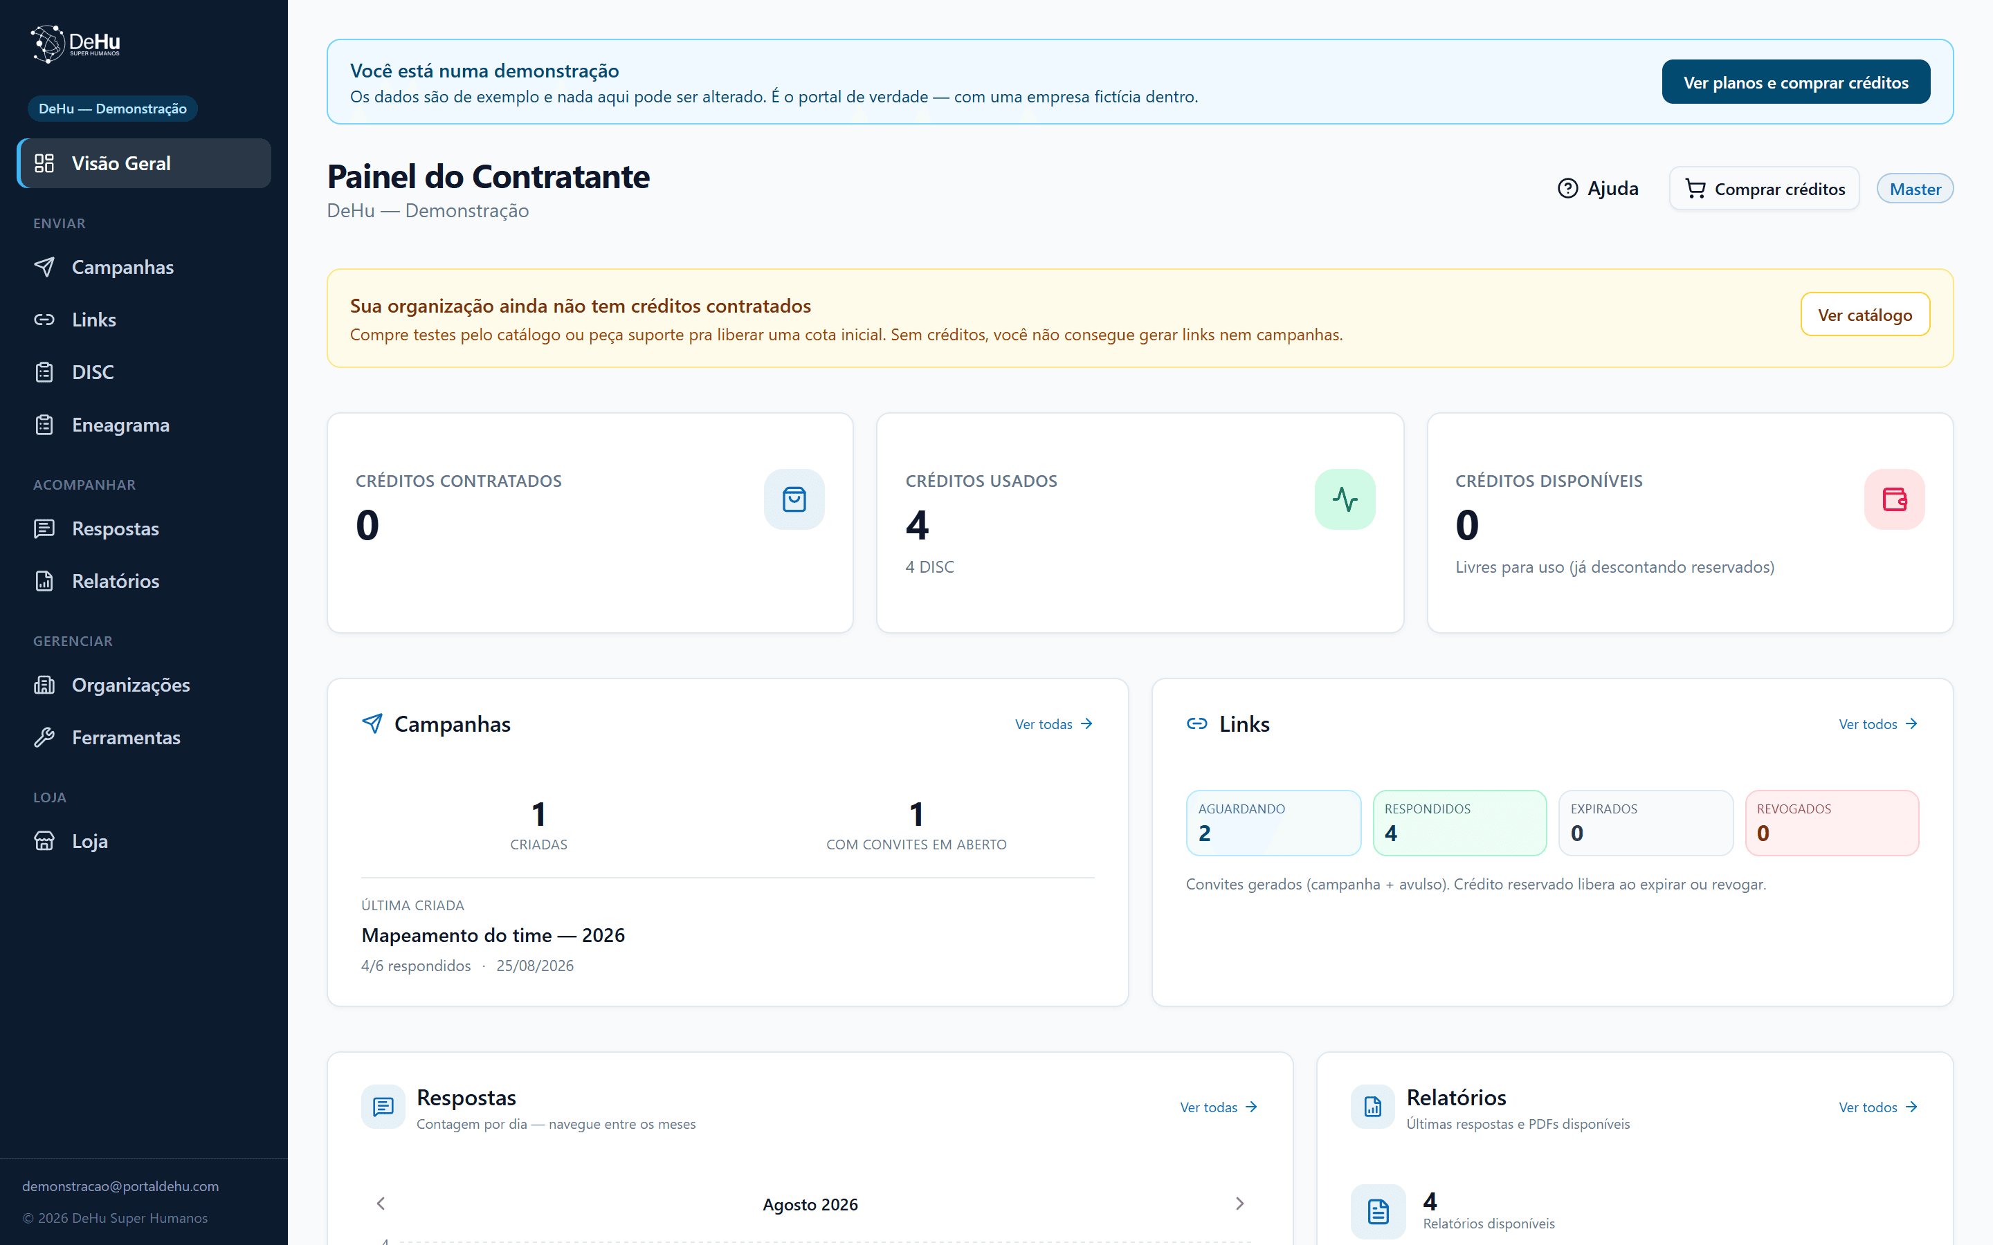The width and height of the screenshot is (1993, 1245).
Task: Click the paper plane icon beside Campanhas heading
Action: tap(372, 723)
